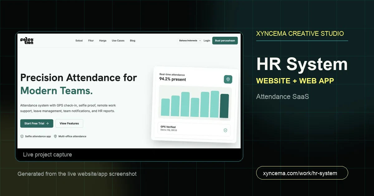Click the shield check icon in GPS Verified row
This screenshot has height=196, width=374.
(x=225, y=130)
